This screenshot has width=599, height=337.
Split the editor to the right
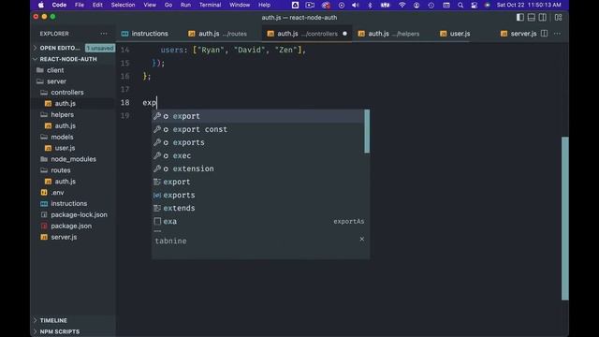pos(544,34)
